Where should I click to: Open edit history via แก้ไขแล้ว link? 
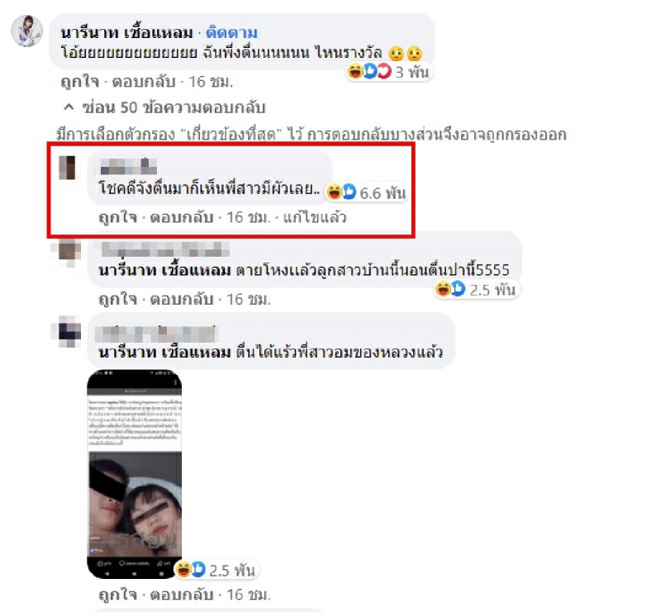(x=315, y=217)
